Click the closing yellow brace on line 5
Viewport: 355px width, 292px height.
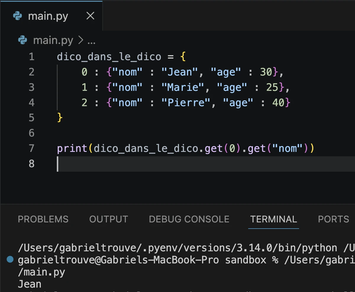tap(60, 118)
